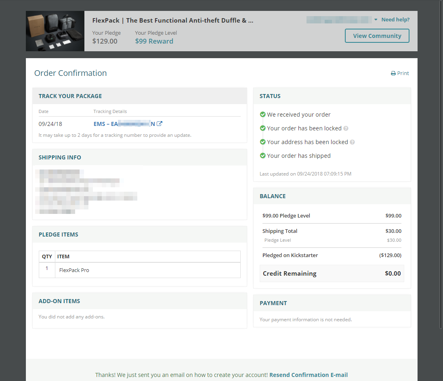Screen dimensions: 443x381
Task: Click the Credit Remaining $0.00 value
Action: pos(393,273)
